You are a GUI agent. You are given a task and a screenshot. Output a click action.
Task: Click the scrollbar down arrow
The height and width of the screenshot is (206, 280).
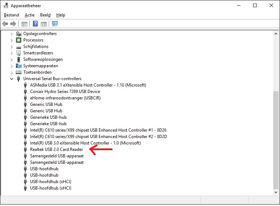tap(276, 192)
